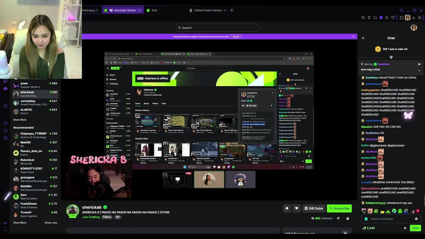425x239 pixels.
Task: Open Oldpeeps_TTRMSP recommended channel
Action: coord(35,135)
